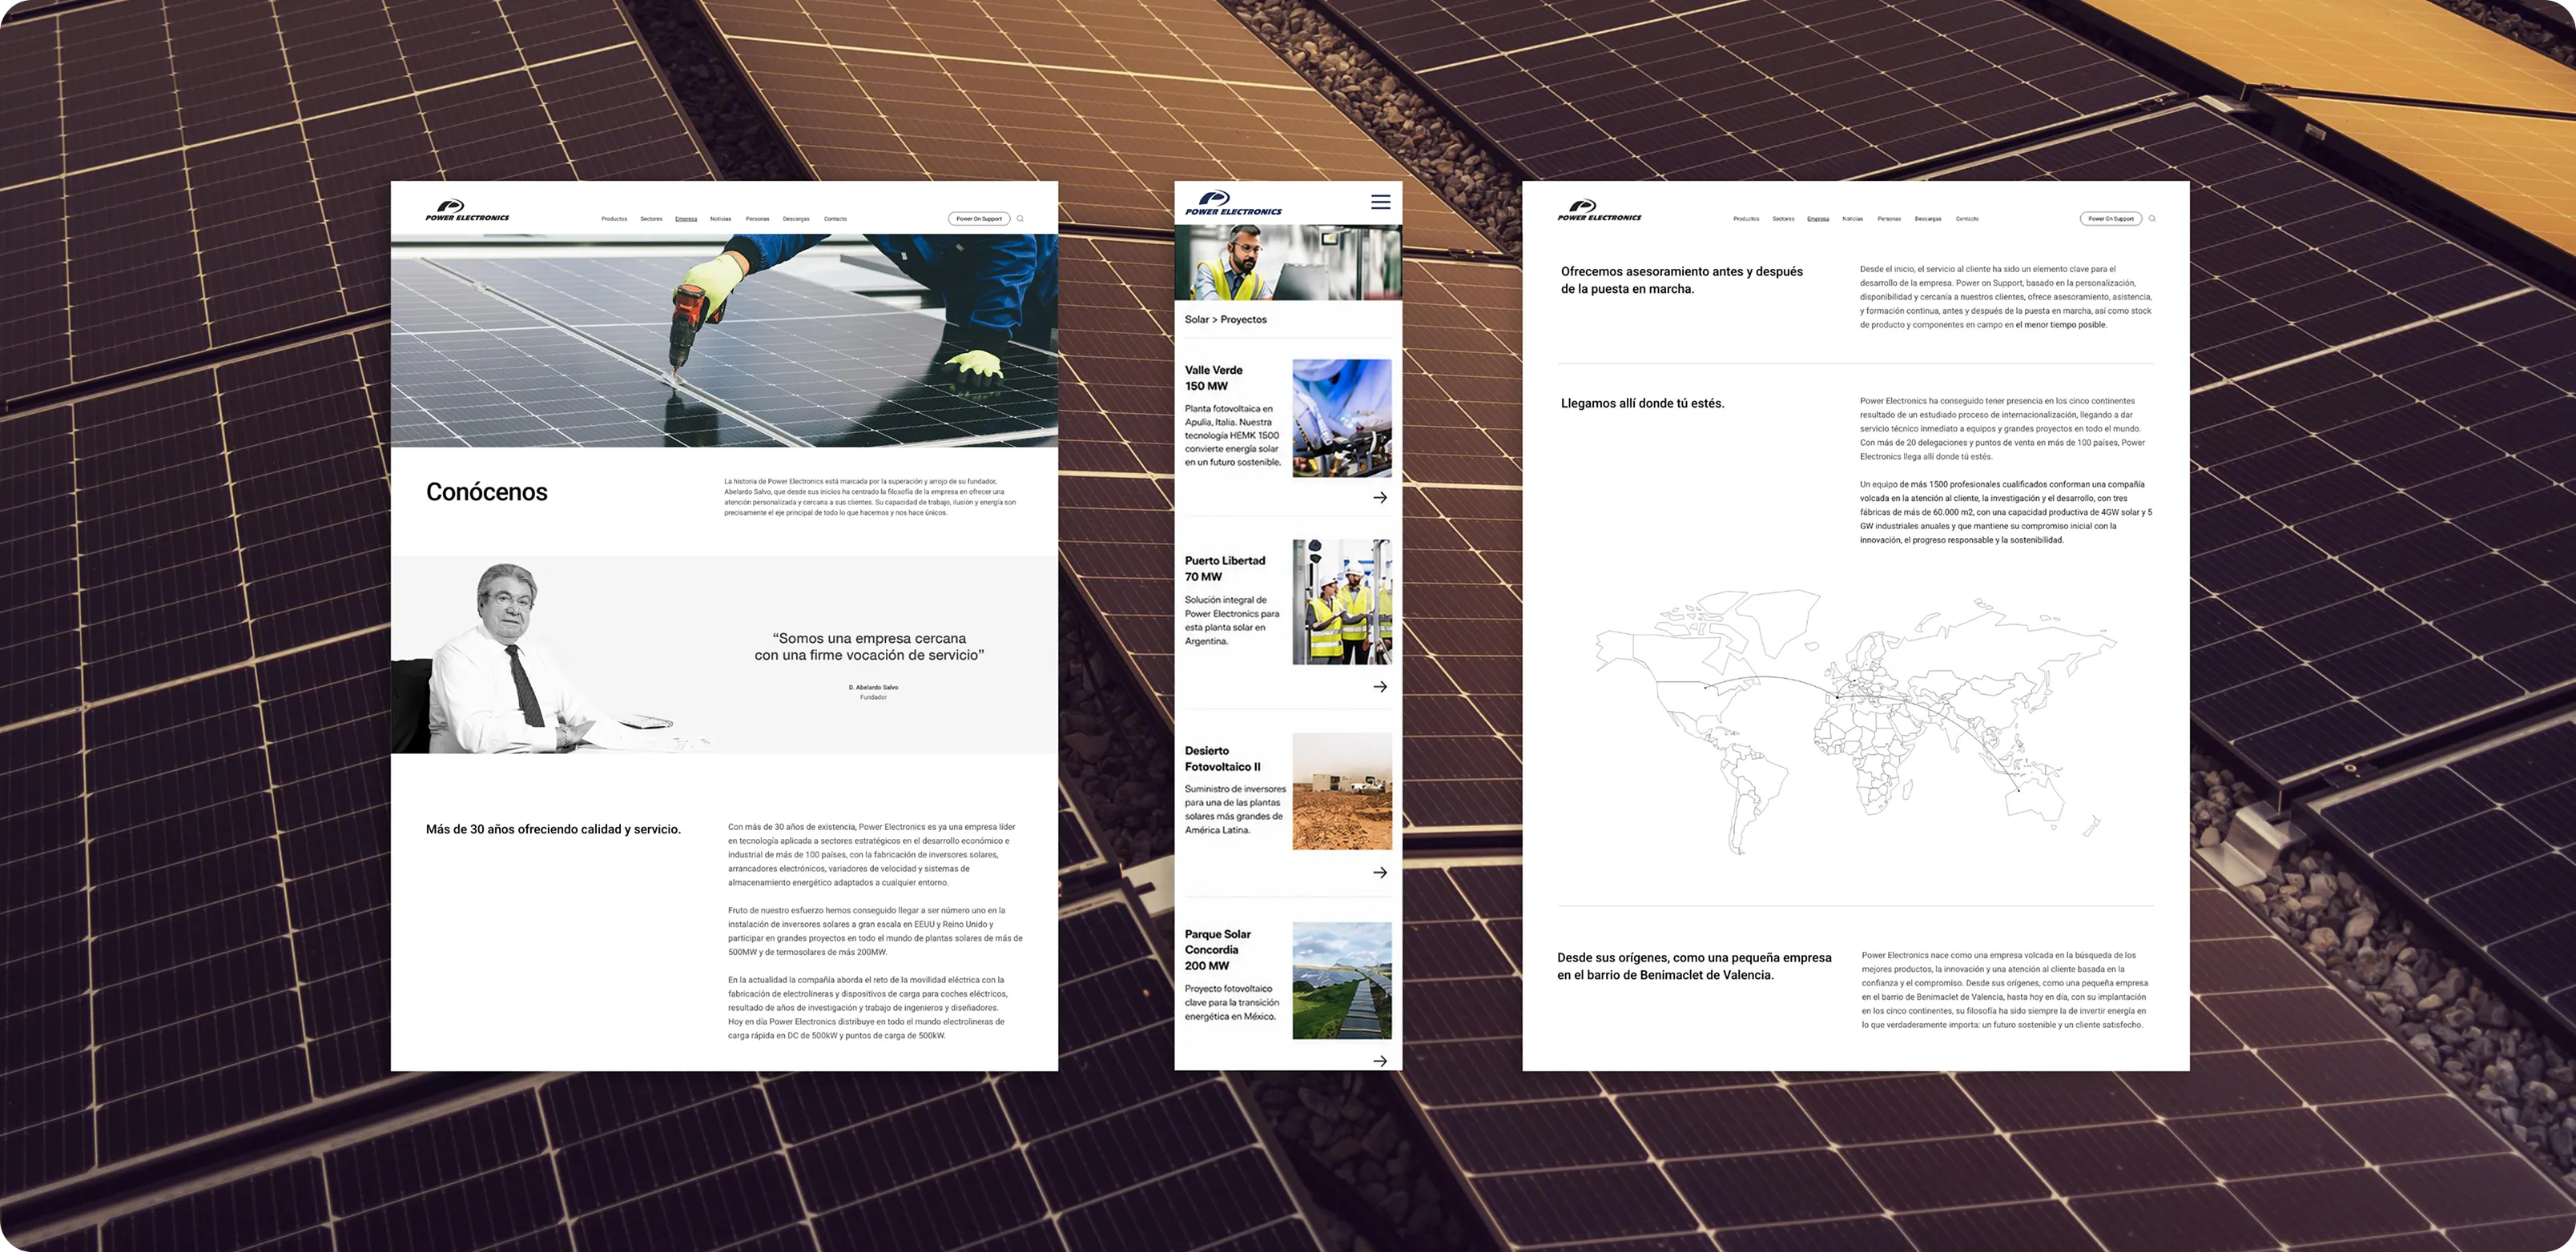The image size is (2576, 1252).
Task: Click the Power Electronics logo on Conócenos page
Action: [467, 210]
